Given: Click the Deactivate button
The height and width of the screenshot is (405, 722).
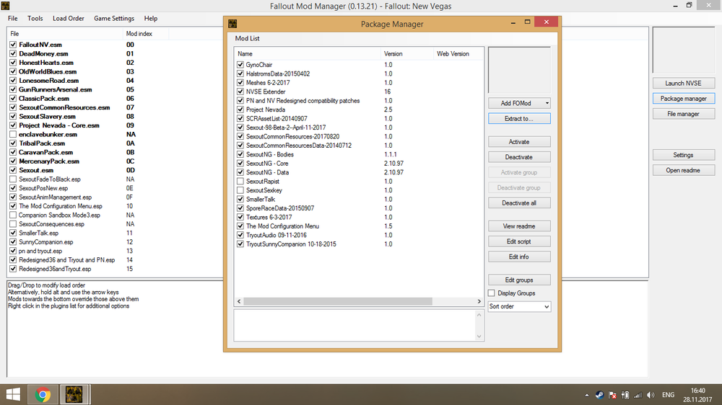Looking at the screenshot, I should click(519, 157).
